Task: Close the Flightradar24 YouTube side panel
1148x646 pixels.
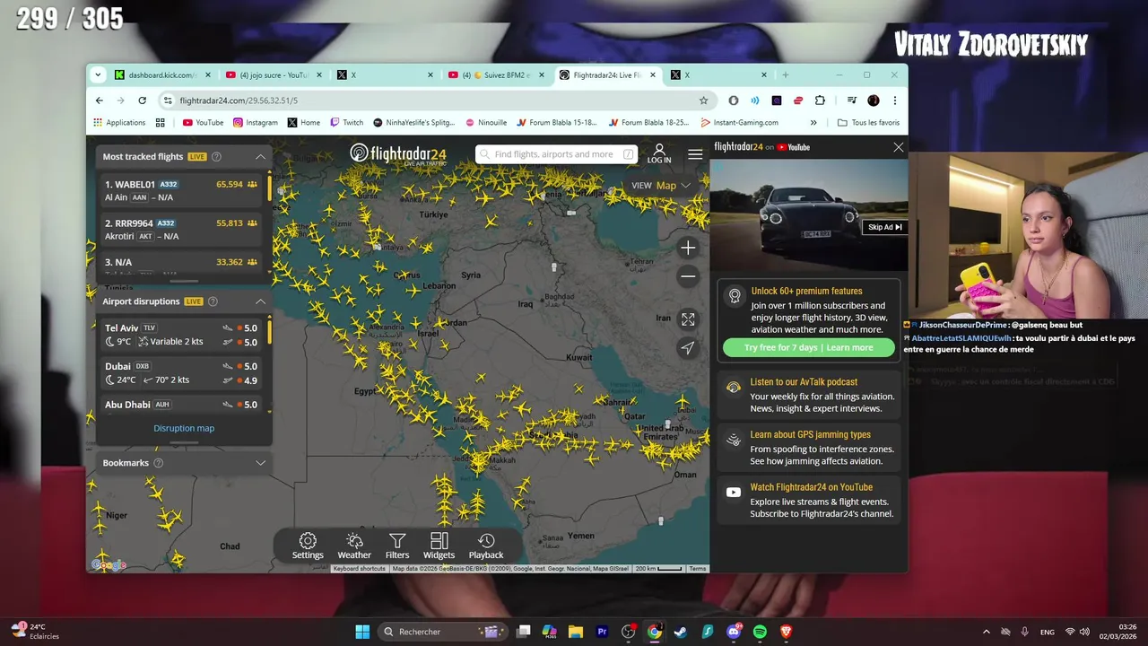Action: click(898, 147)
